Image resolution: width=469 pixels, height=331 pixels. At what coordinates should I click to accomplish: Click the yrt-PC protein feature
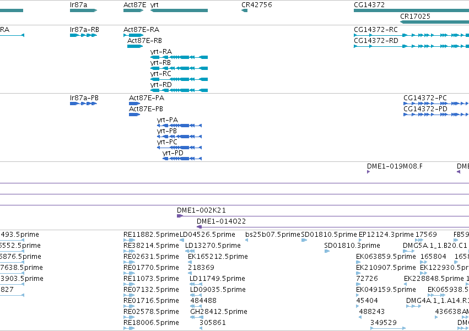[180, 148]
